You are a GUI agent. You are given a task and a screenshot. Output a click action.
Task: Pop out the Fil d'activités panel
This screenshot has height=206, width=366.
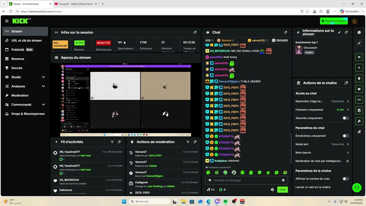coord(119,142)
